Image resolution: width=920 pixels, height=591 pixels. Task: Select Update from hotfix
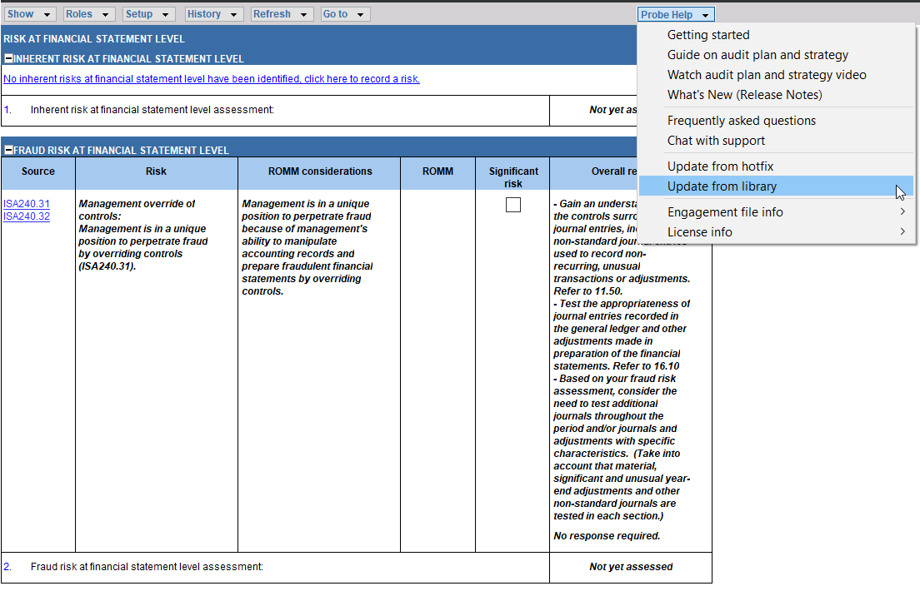pos(777,166)
